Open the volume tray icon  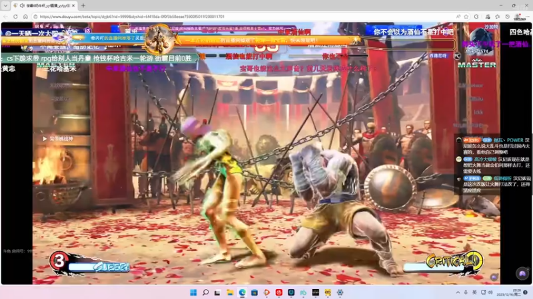click(490, 292)
